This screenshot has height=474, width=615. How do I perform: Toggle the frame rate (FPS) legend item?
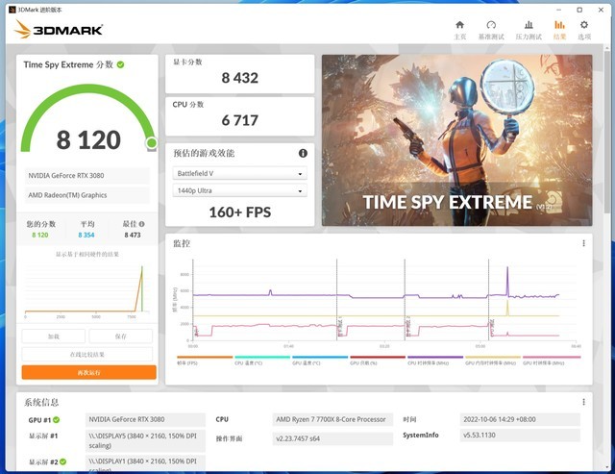click(x=205, y=361)
